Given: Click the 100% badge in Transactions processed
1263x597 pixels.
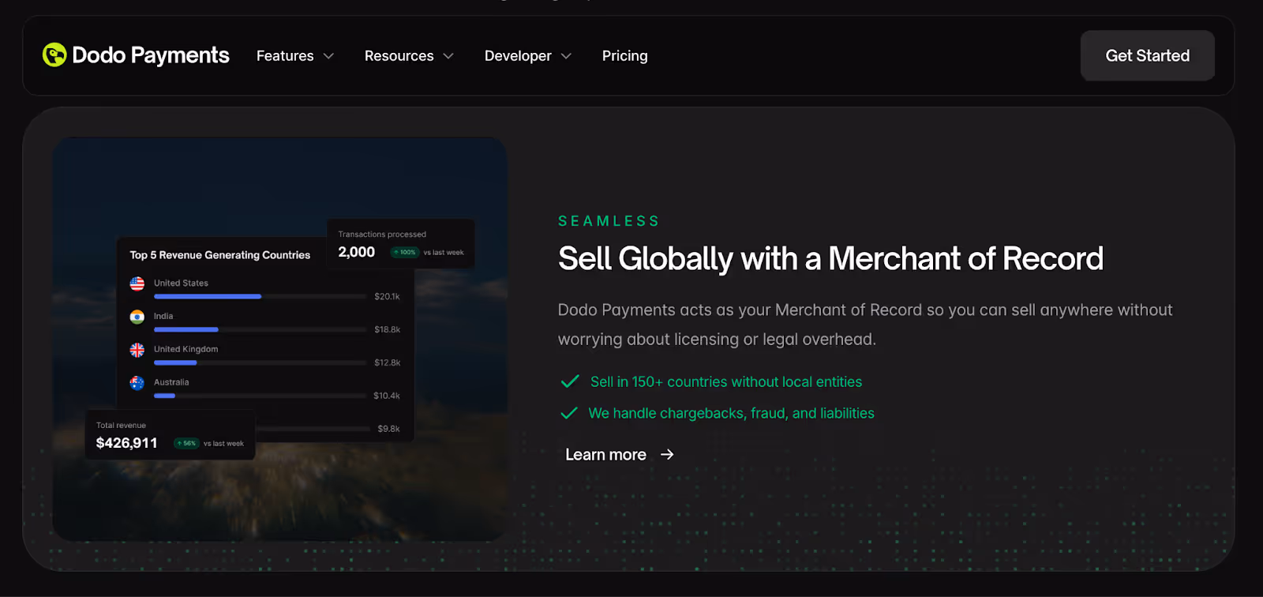Looking at the screenshot, I should [x=405, y=253].
